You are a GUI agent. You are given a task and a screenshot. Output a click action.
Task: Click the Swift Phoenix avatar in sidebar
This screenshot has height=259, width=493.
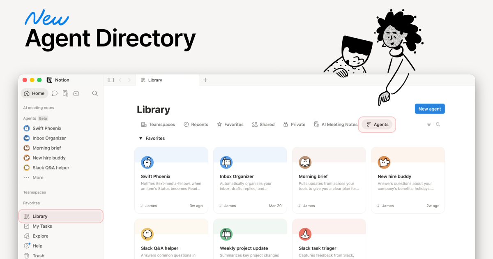click(27, 128)
